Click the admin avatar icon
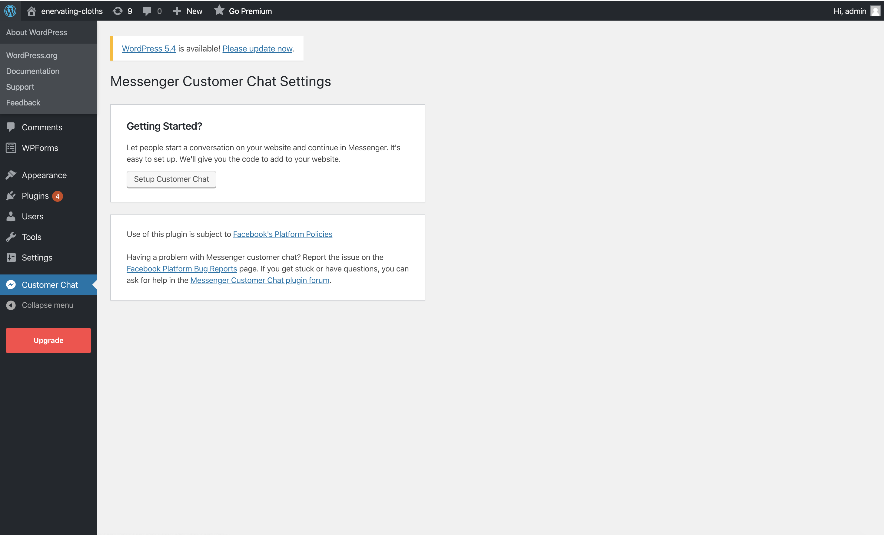Image resolution: width=884 pixels, height=535 pixels. tap(875, 11)
